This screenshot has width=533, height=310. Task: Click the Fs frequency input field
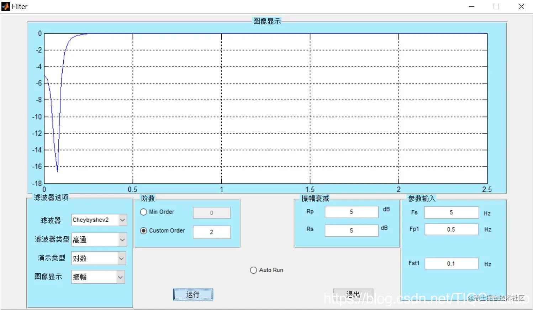point(451,212)
